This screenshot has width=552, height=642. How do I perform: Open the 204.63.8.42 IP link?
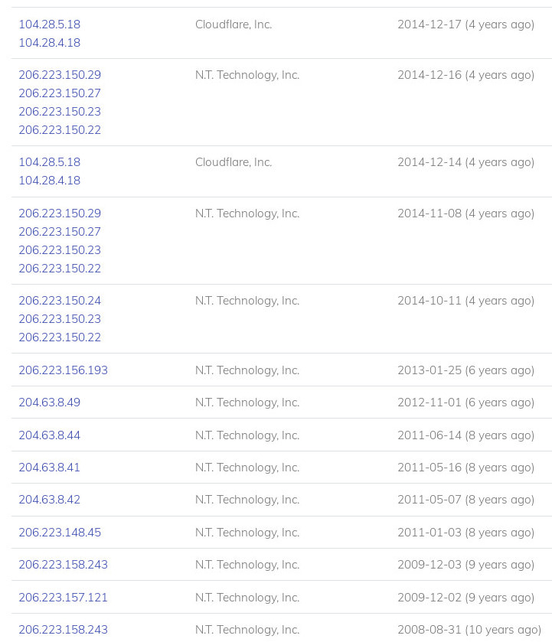(x=50, y=500)
